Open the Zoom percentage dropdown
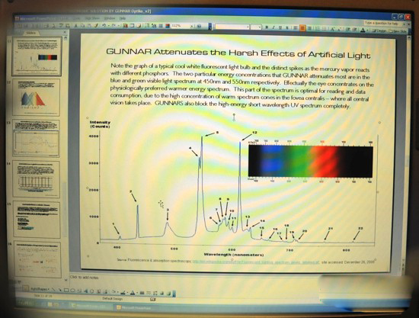This screenshot has height=318, width=419. [192, 26]
